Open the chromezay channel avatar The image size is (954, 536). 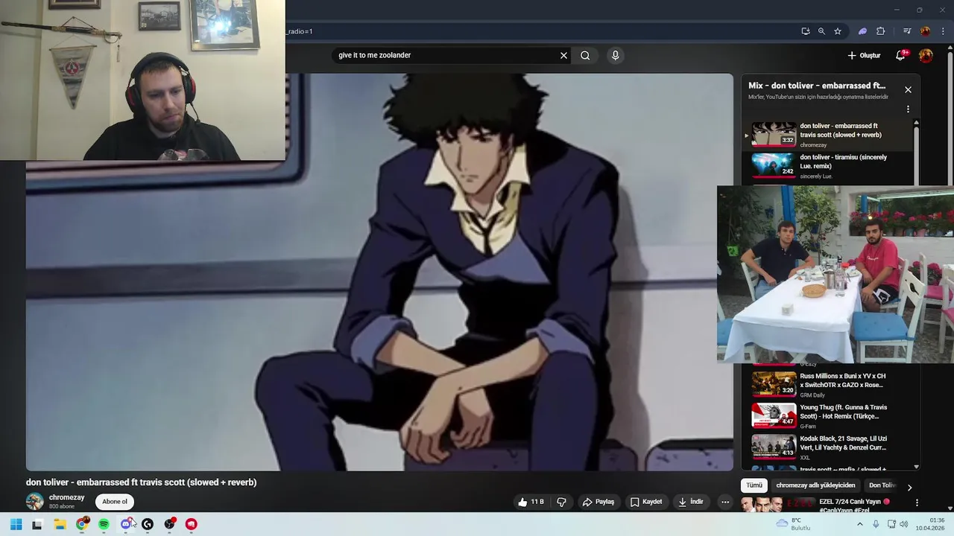pos(34,501)
